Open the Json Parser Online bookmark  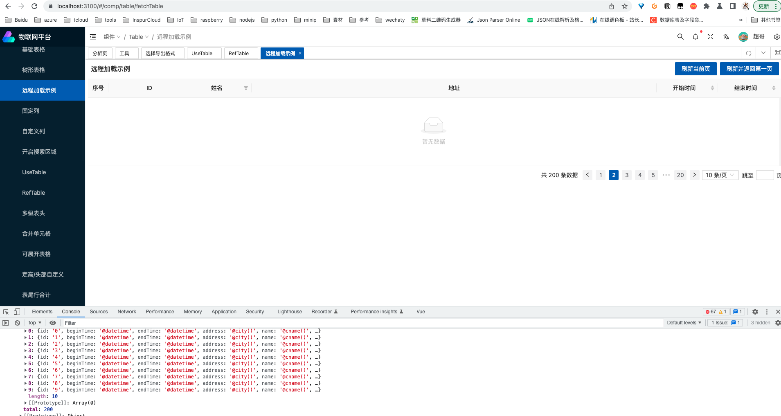point(493,20)
